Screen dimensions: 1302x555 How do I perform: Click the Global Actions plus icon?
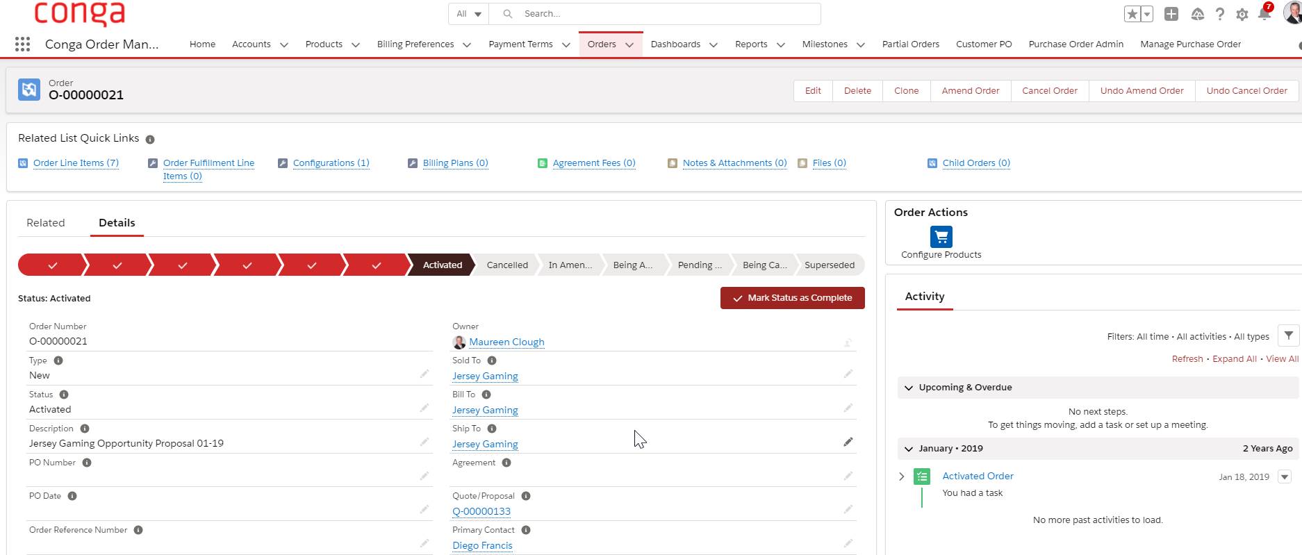1171,14
